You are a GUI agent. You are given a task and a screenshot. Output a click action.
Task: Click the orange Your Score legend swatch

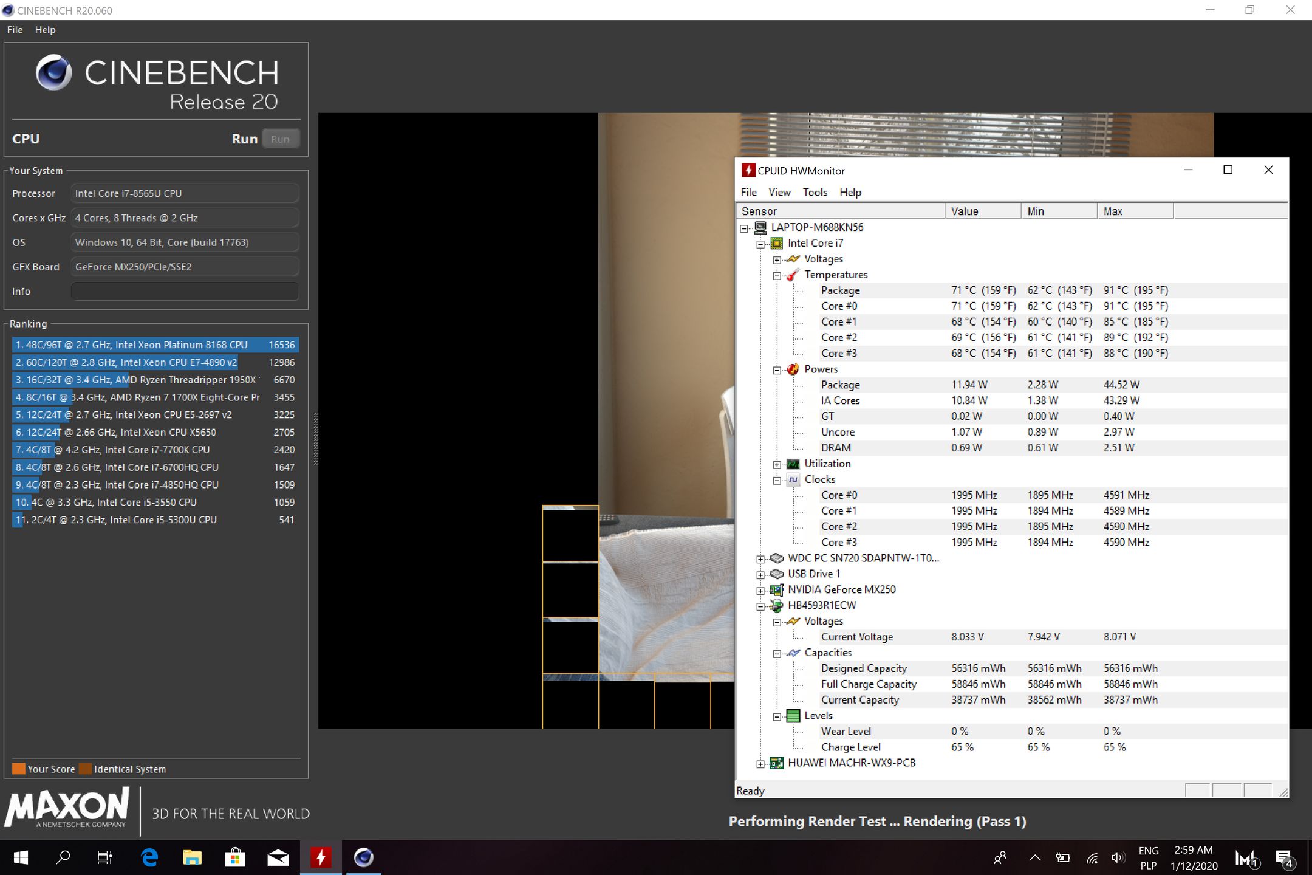click(19, 769)
